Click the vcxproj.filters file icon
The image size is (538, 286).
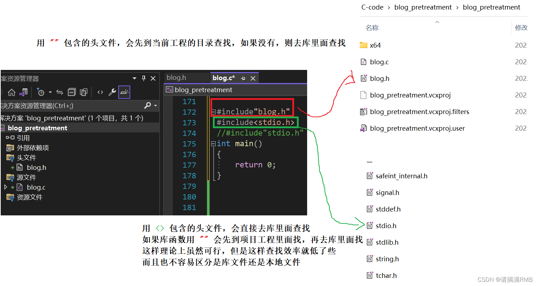(364, 112)
